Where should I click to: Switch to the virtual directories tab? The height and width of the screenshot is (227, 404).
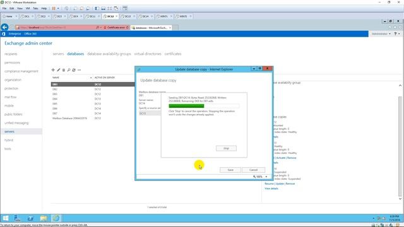coord(148,54)
